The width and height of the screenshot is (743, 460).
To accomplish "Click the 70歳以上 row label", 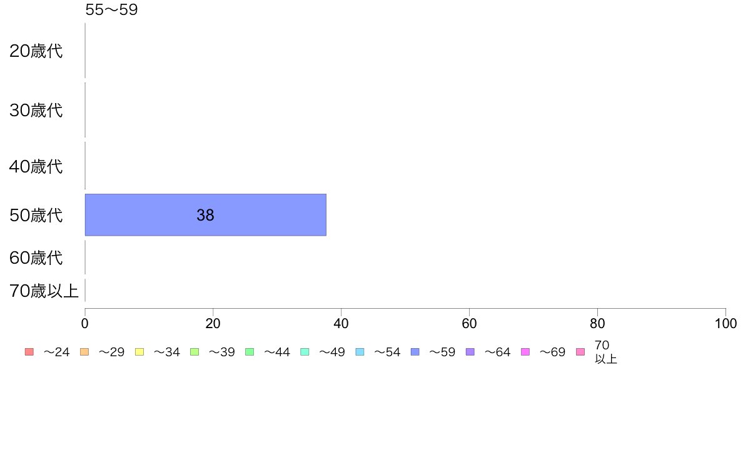I will (44, 291).
